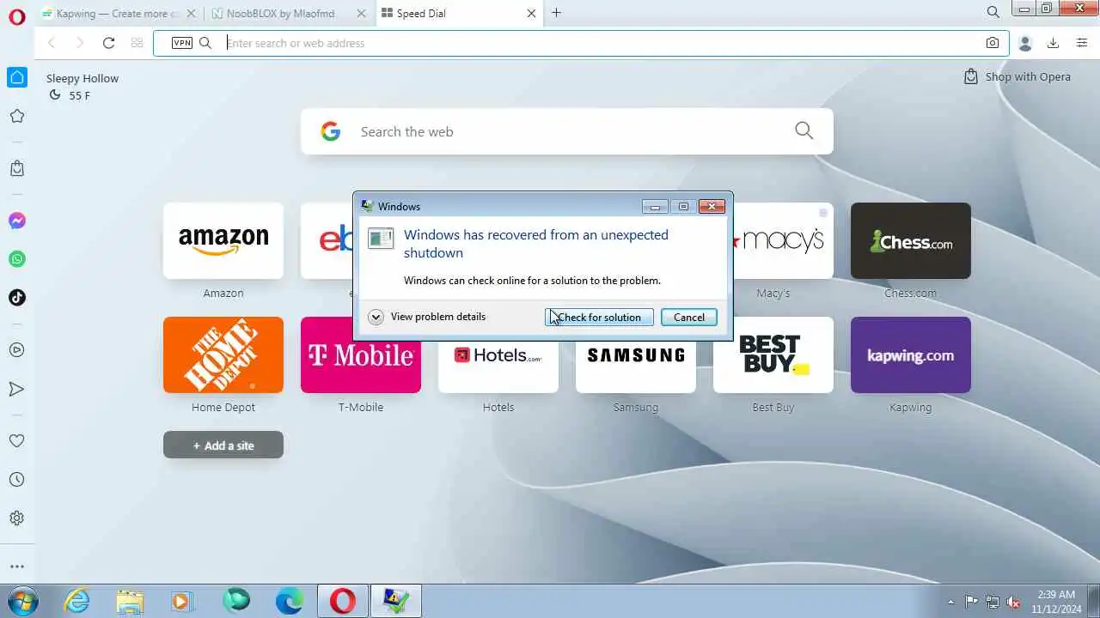1100x618 pixels.
Task: Open Windows Media Player from taskbar
Action: (182, 601)
